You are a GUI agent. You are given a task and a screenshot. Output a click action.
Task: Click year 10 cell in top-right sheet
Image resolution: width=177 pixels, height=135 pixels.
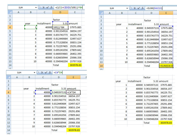pyautogui.click(x=122, y=62)
